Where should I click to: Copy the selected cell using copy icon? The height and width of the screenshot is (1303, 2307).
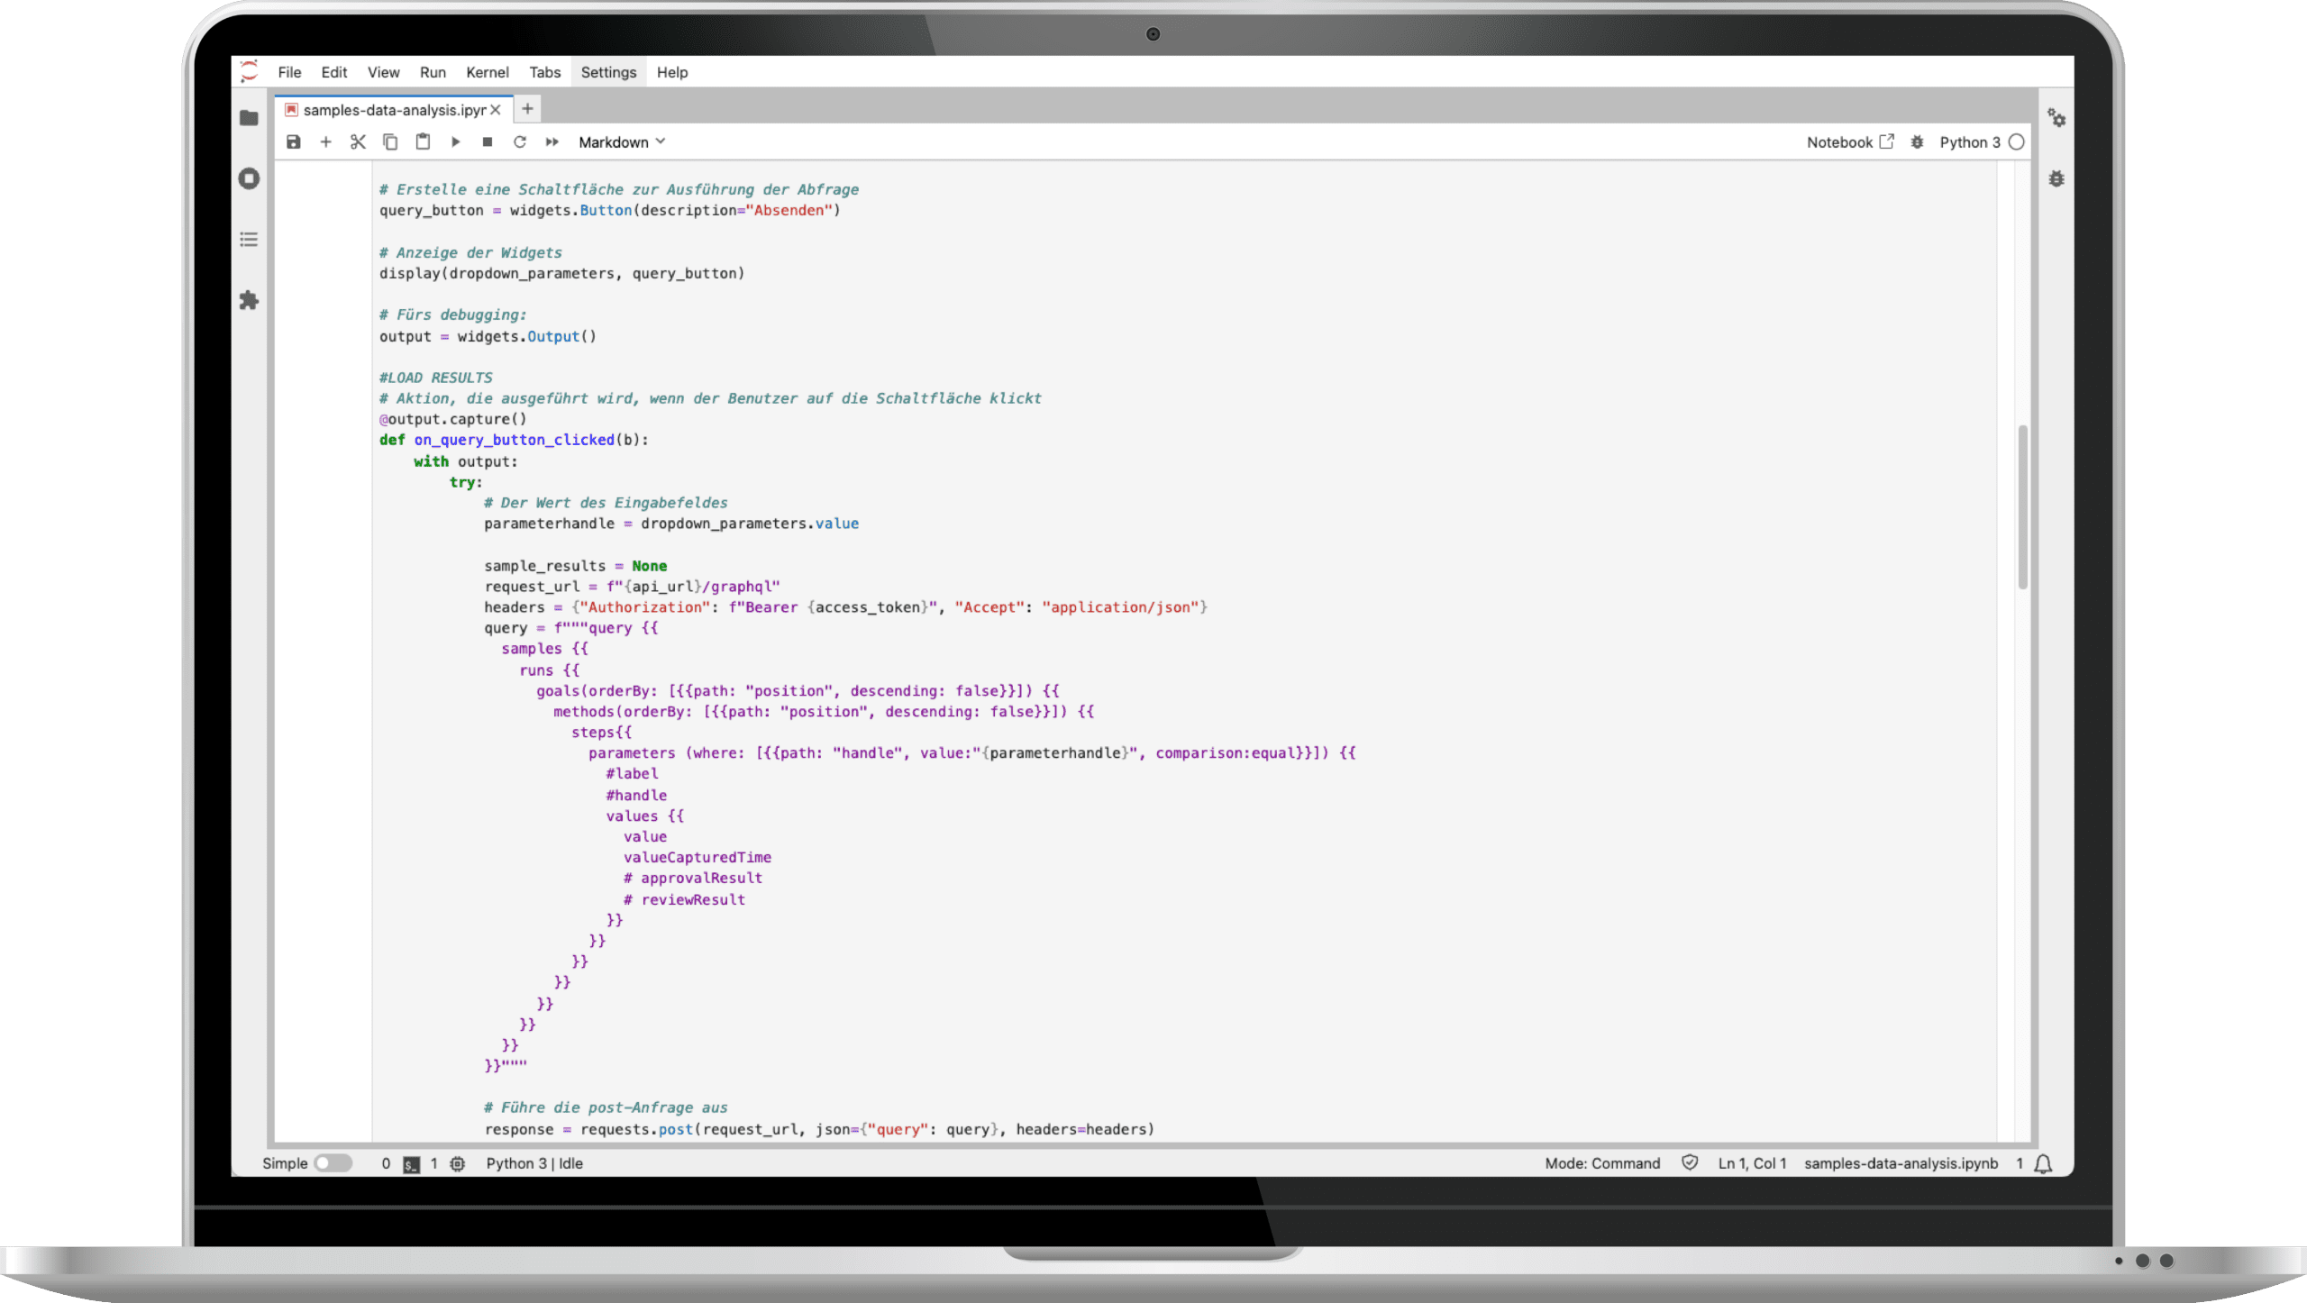point(391,141)
